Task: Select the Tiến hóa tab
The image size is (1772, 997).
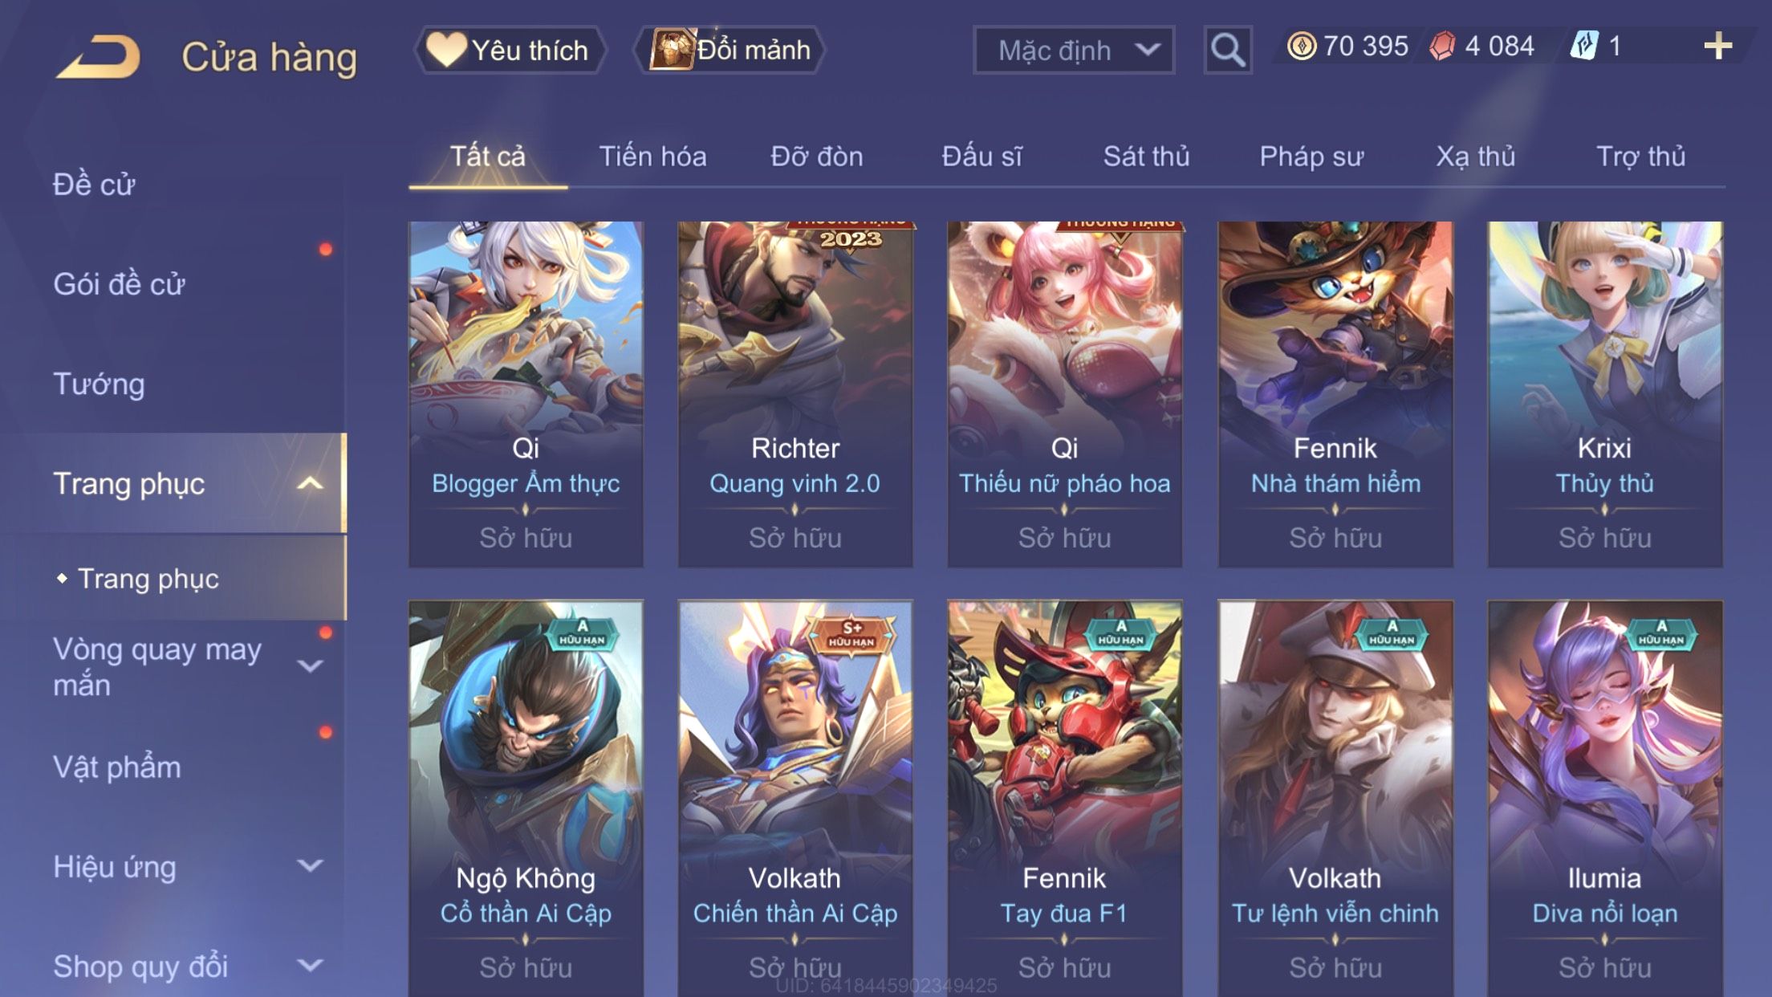Action: pyautogui.click(x=652, y=156)
